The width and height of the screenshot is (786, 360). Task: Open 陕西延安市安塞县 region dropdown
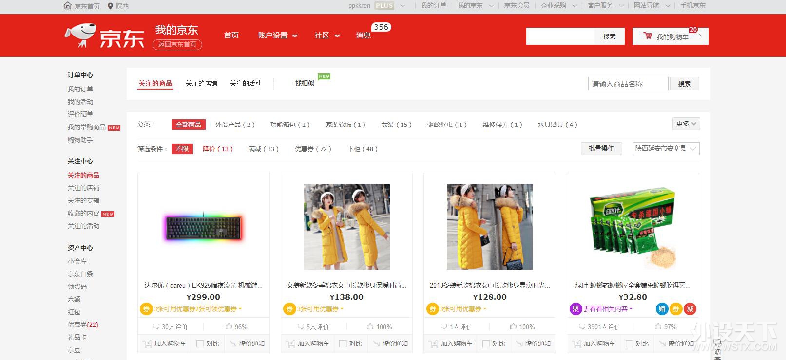[x=666, y=148]
